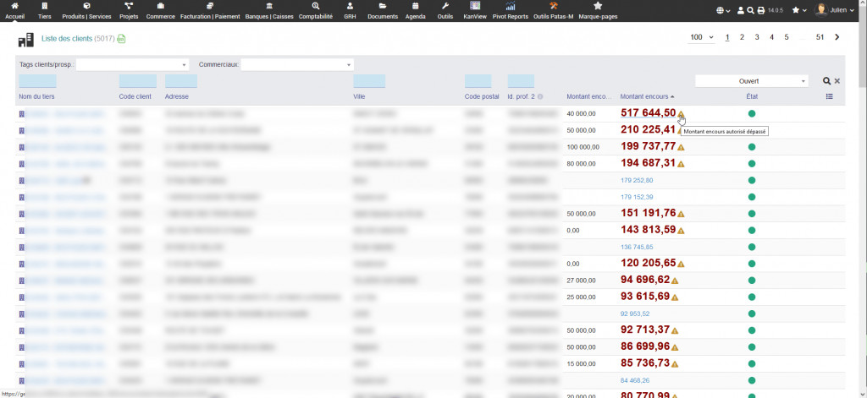Viewport: 867px width, 398px height.
Task: Open the Accueil home icon
Action: [x=14, y=6]
